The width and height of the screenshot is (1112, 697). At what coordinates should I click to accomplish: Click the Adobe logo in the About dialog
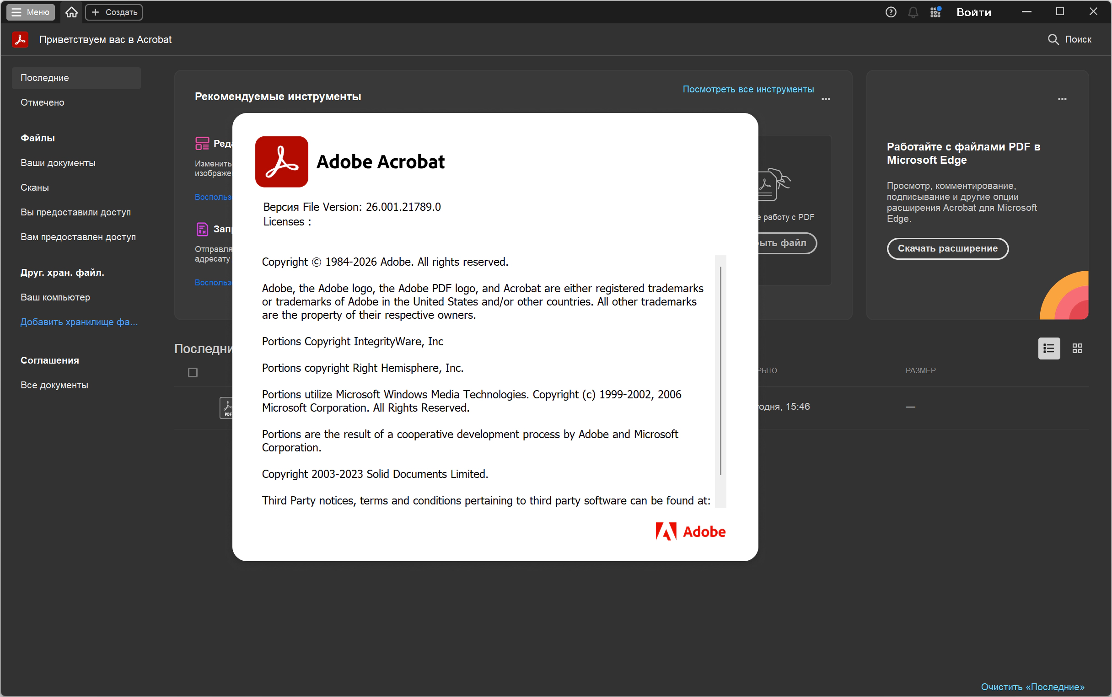pos(691,532)
